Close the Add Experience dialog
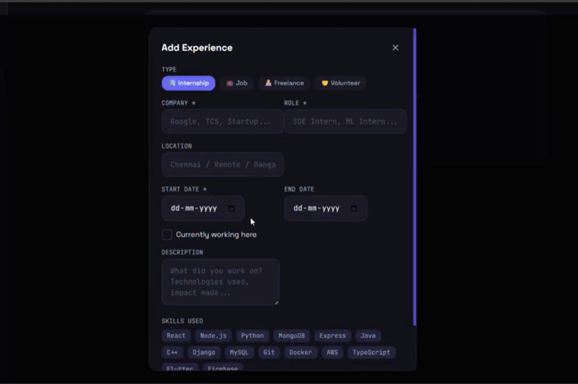This screenshot has width=578, height=384. 395,47
